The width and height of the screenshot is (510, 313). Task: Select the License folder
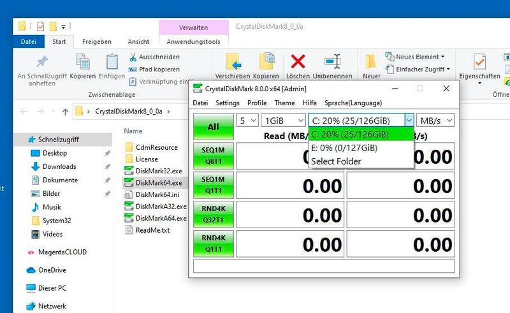click(x=147, y=159)
